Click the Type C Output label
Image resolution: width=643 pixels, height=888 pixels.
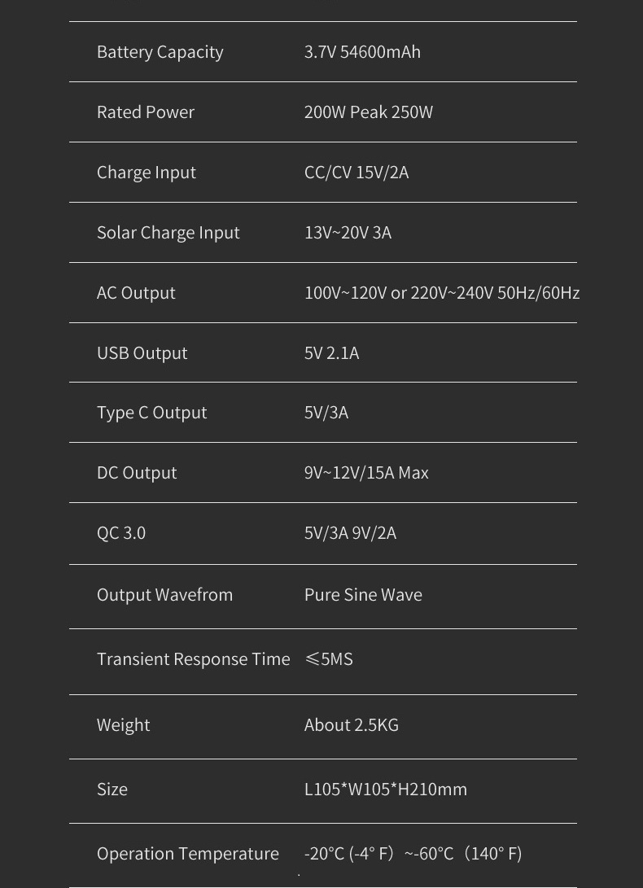(151, 413)
